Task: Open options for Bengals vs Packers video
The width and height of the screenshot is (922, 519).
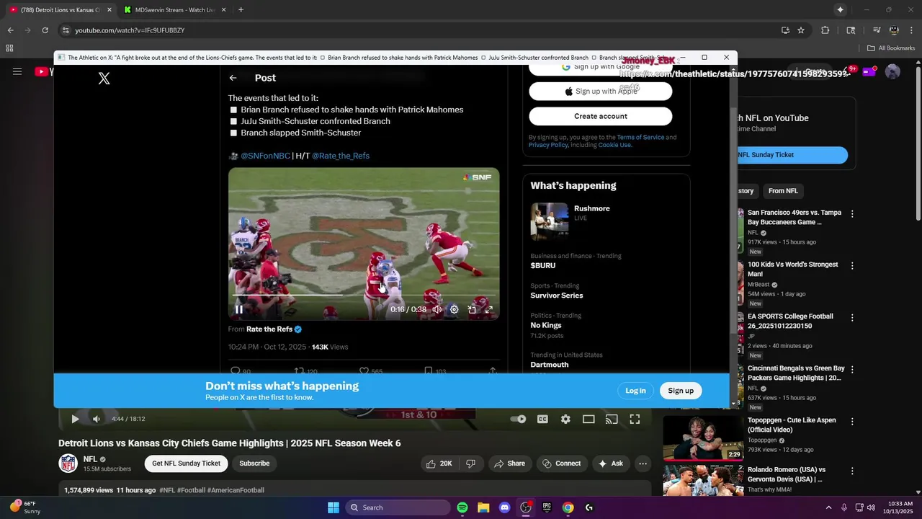Action: [x=852, y=370]
